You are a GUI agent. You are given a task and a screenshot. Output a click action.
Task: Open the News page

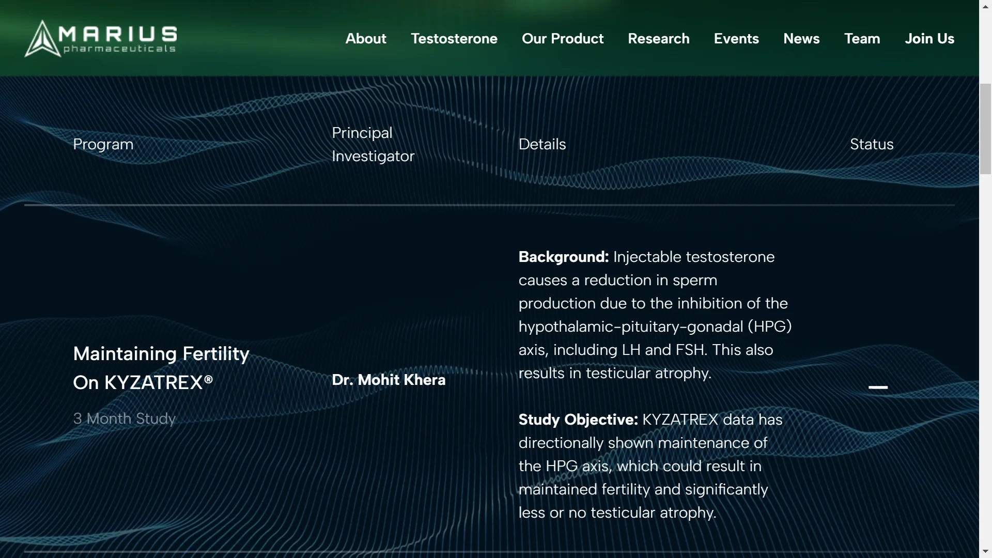[801, 39]
